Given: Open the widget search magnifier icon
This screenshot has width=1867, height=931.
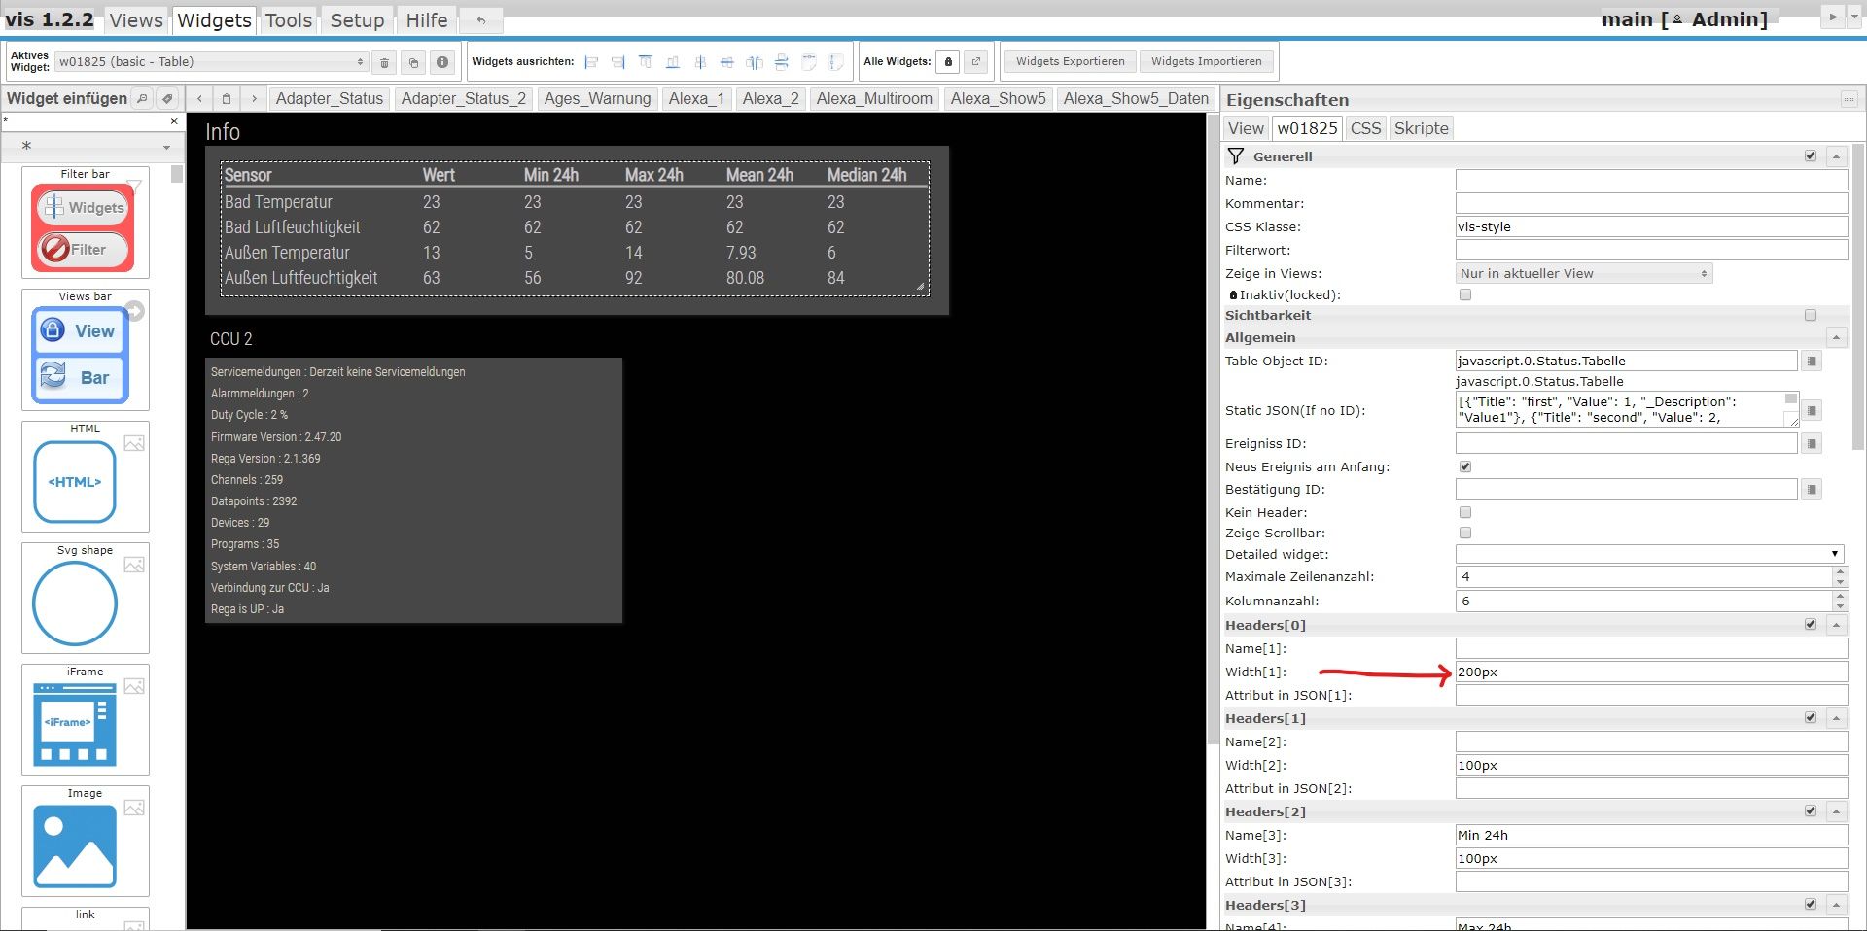Looking at the screenshot, I should click(x=143, y=98).
